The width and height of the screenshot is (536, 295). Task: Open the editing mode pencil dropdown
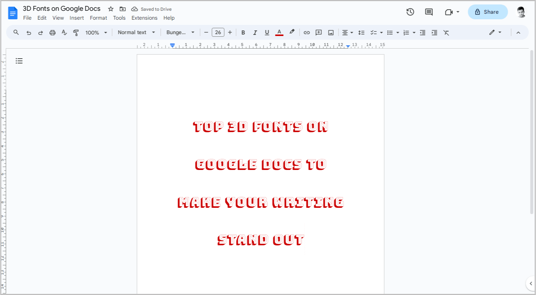495,32
